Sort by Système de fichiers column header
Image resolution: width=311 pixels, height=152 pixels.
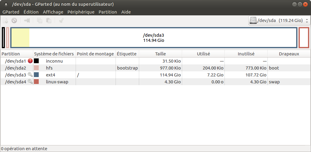coord(54,54)
